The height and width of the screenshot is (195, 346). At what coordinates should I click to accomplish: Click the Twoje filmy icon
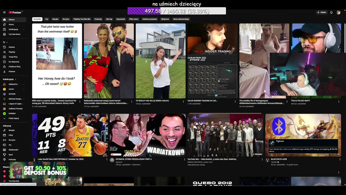click(x=4, y=57)
